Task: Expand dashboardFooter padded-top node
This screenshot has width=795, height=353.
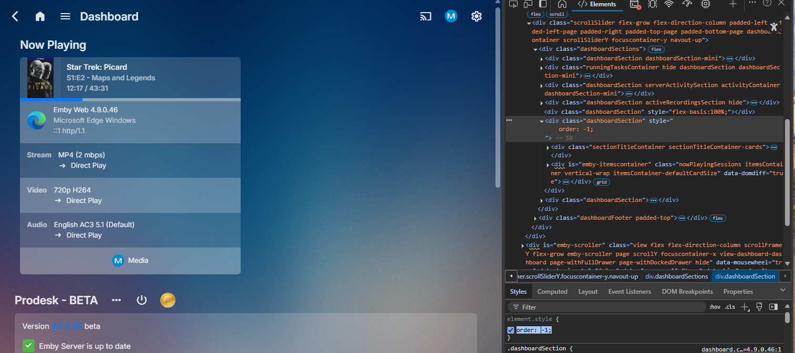Action: click(535, 218)
